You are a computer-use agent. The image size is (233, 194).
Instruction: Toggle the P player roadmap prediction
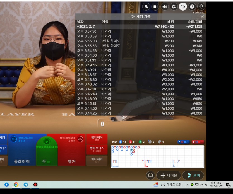pos(183,142)
